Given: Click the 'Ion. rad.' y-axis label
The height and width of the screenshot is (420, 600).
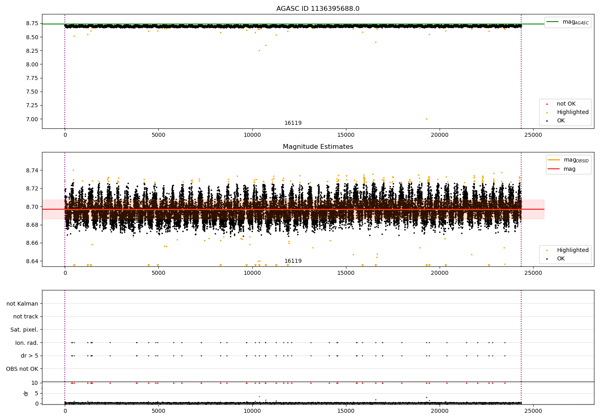Looking at the screenshot, I should coord(27,343).
